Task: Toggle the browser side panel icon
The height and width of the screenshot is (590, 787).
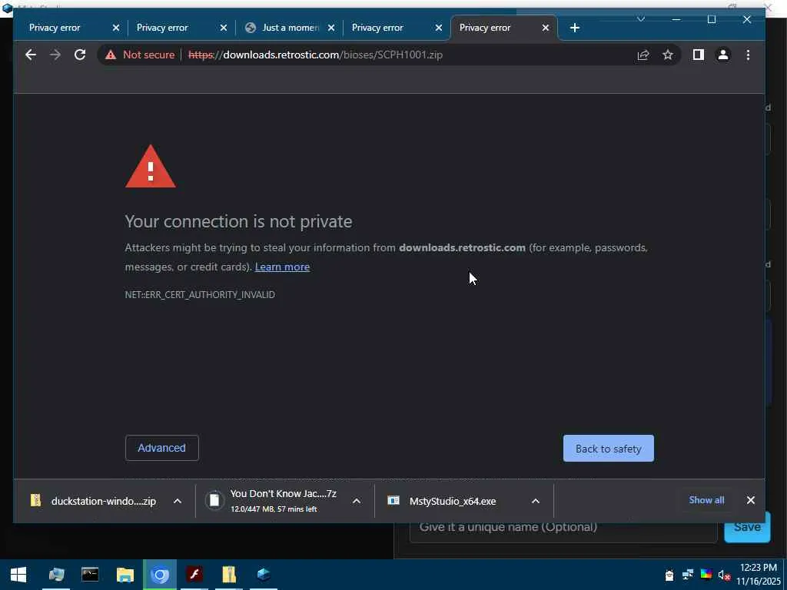Action: (x=698, y=55)
